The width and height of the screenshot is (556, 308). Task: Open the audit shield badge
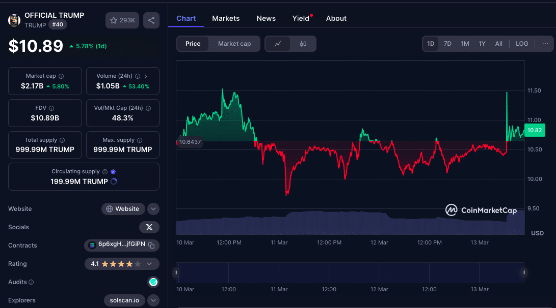point(153,282)
